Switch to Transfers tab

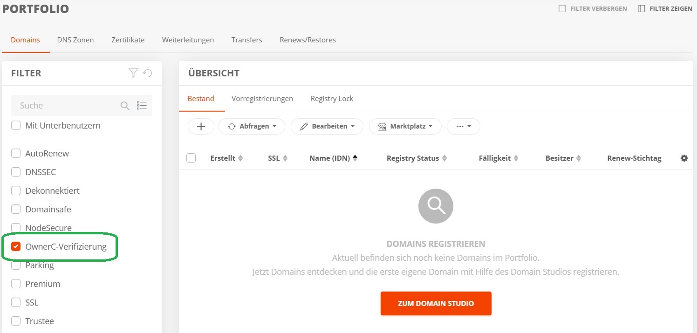[x=246, y=40]
